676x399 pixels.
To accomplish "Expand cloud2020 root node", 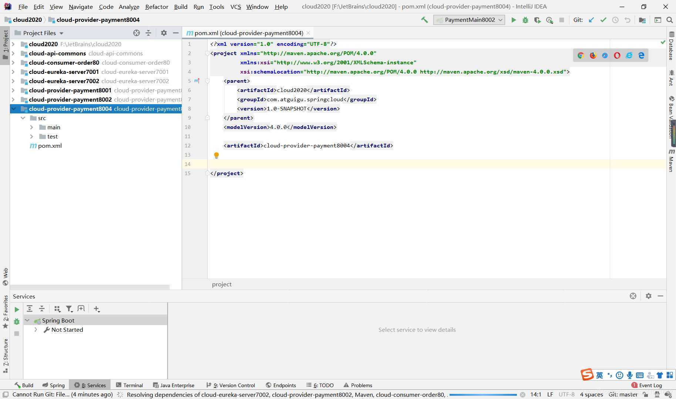I will tap(13, 44).
